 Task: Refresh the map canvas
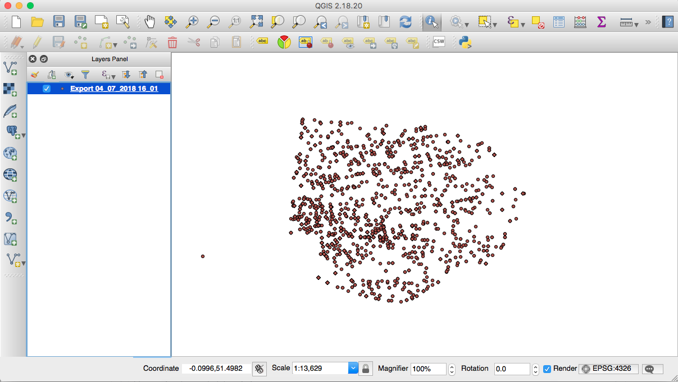pyautogui.click(x=406, y=22)
